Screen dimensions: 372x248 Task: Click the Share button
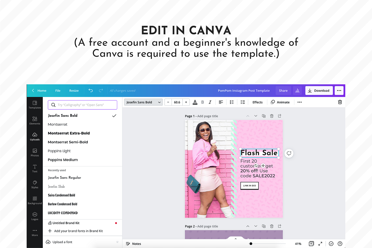pyautogui.click(x=283, y=91)
